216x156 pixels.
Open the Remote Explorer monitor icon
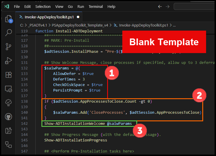tap(8, 89)
